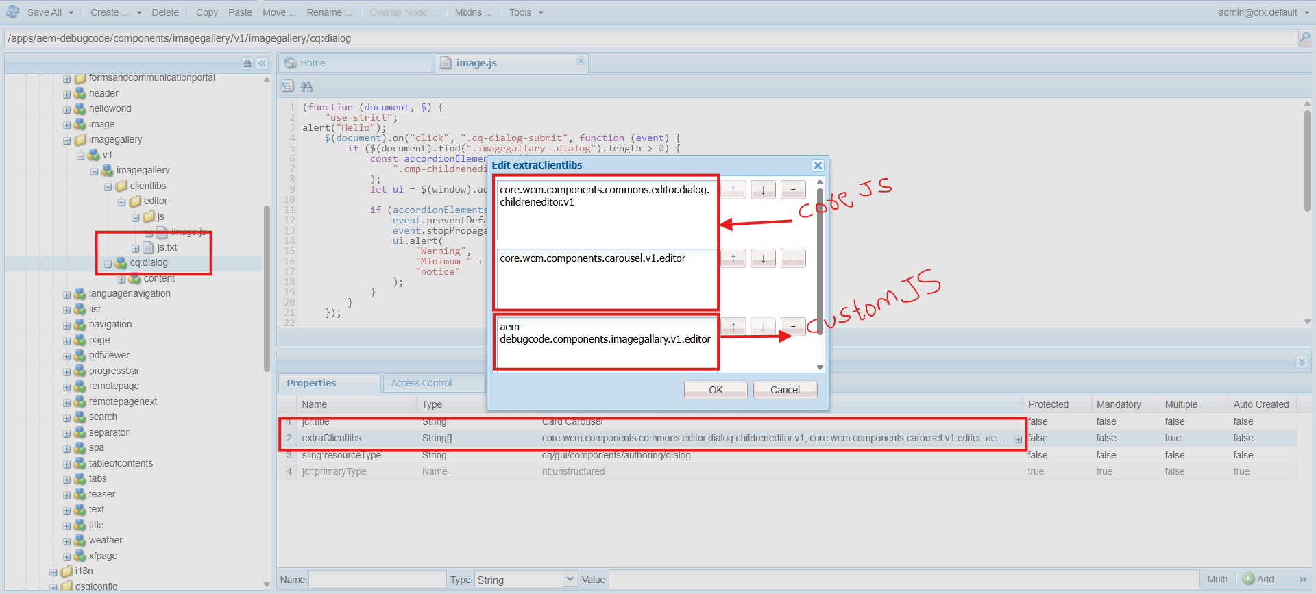Click the green Add property icon
The width and height of the screenshot is (1316, 594).
(1248, 579)
